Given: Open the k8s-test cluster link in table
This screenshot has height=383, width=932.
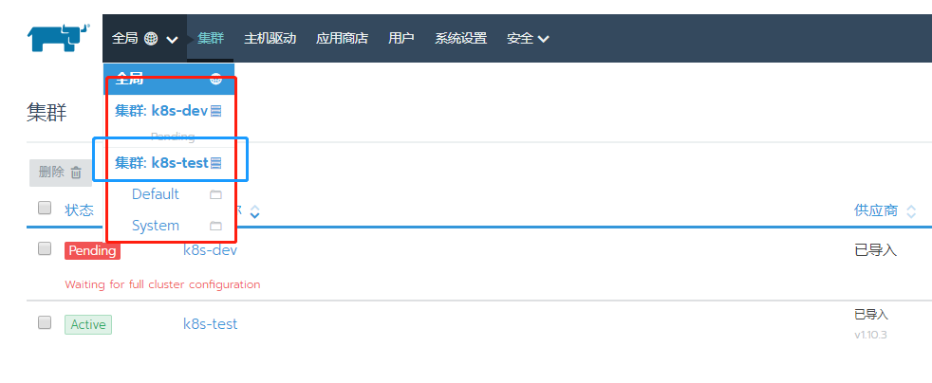Looking at the screenshot, I should (211, 323).
